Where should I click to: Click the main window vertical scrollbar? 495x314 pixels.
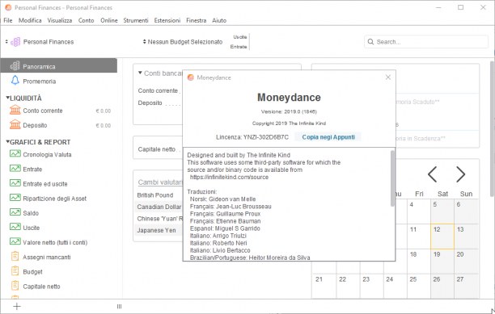click(x=492, y=129)
